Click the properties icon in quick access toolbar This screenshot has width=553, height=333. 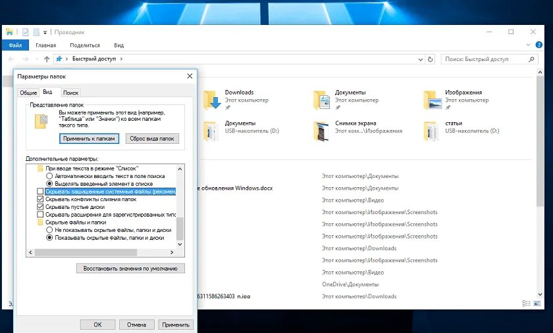point(26,32)
